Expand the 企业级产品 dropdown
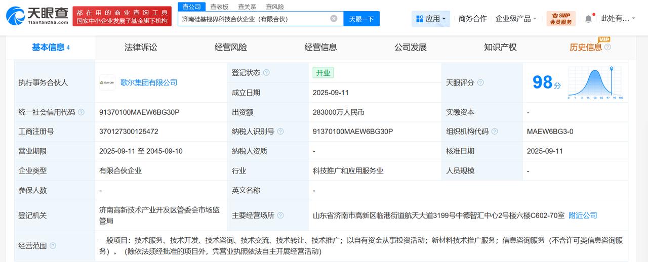 click(x=516, y=19)
